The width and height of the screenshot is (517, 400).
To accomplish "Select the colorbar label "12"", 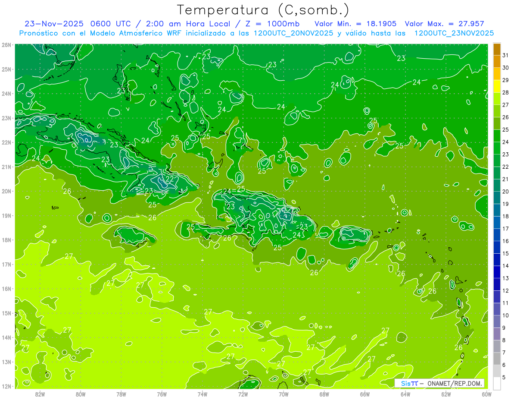I will point(505,290).
